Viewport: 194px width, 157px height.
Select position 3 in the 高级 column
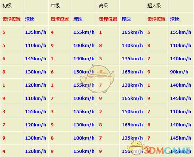click(100, 58)
